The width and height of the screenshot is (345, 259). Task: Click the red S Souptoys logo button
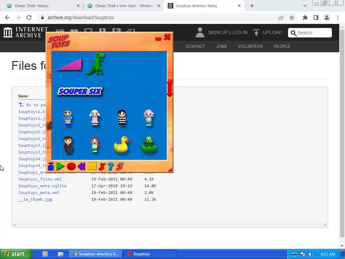pos(119,167)
